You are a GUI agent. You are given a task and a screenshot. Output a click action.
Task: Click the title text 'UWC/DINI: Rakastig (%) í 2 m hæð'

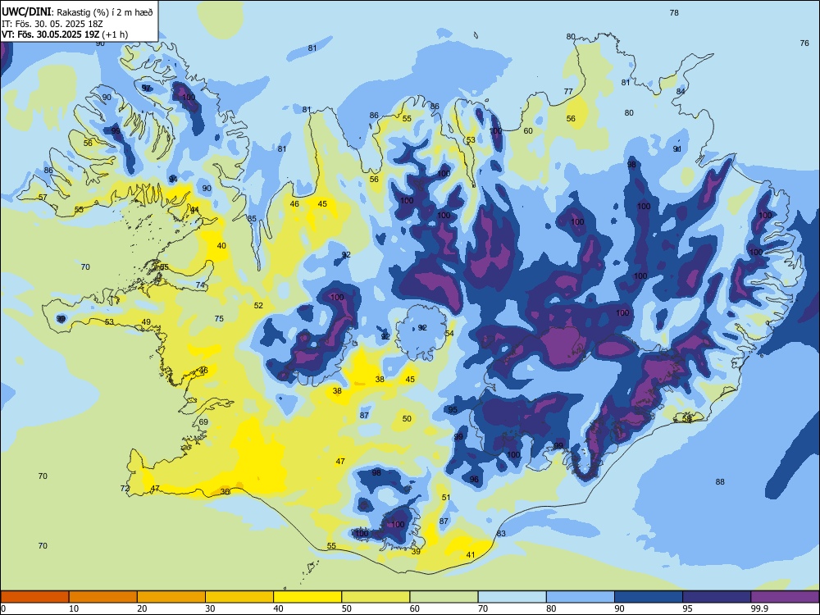[x=77, y=12]
